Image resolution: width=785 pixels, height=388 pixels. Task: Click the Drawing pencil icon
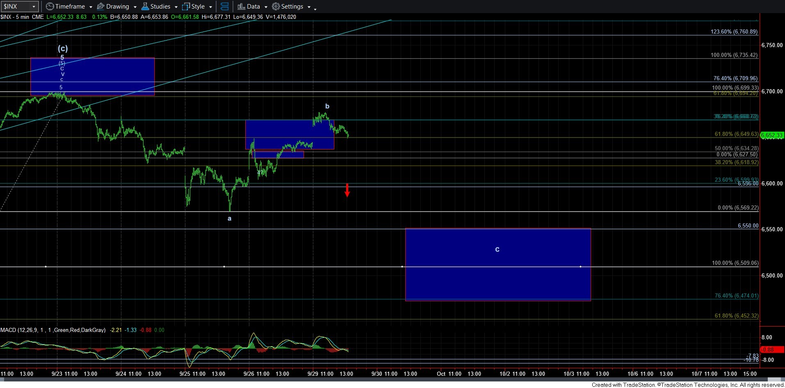[100, 7]
